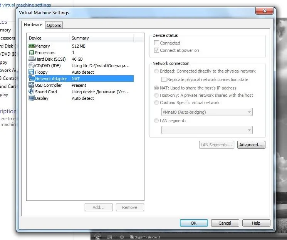This screenshot has height=240, width=287.
Task: Select the Hard Disk (SCSI) label
Action: pyautogui.click(x=50, y=59)
